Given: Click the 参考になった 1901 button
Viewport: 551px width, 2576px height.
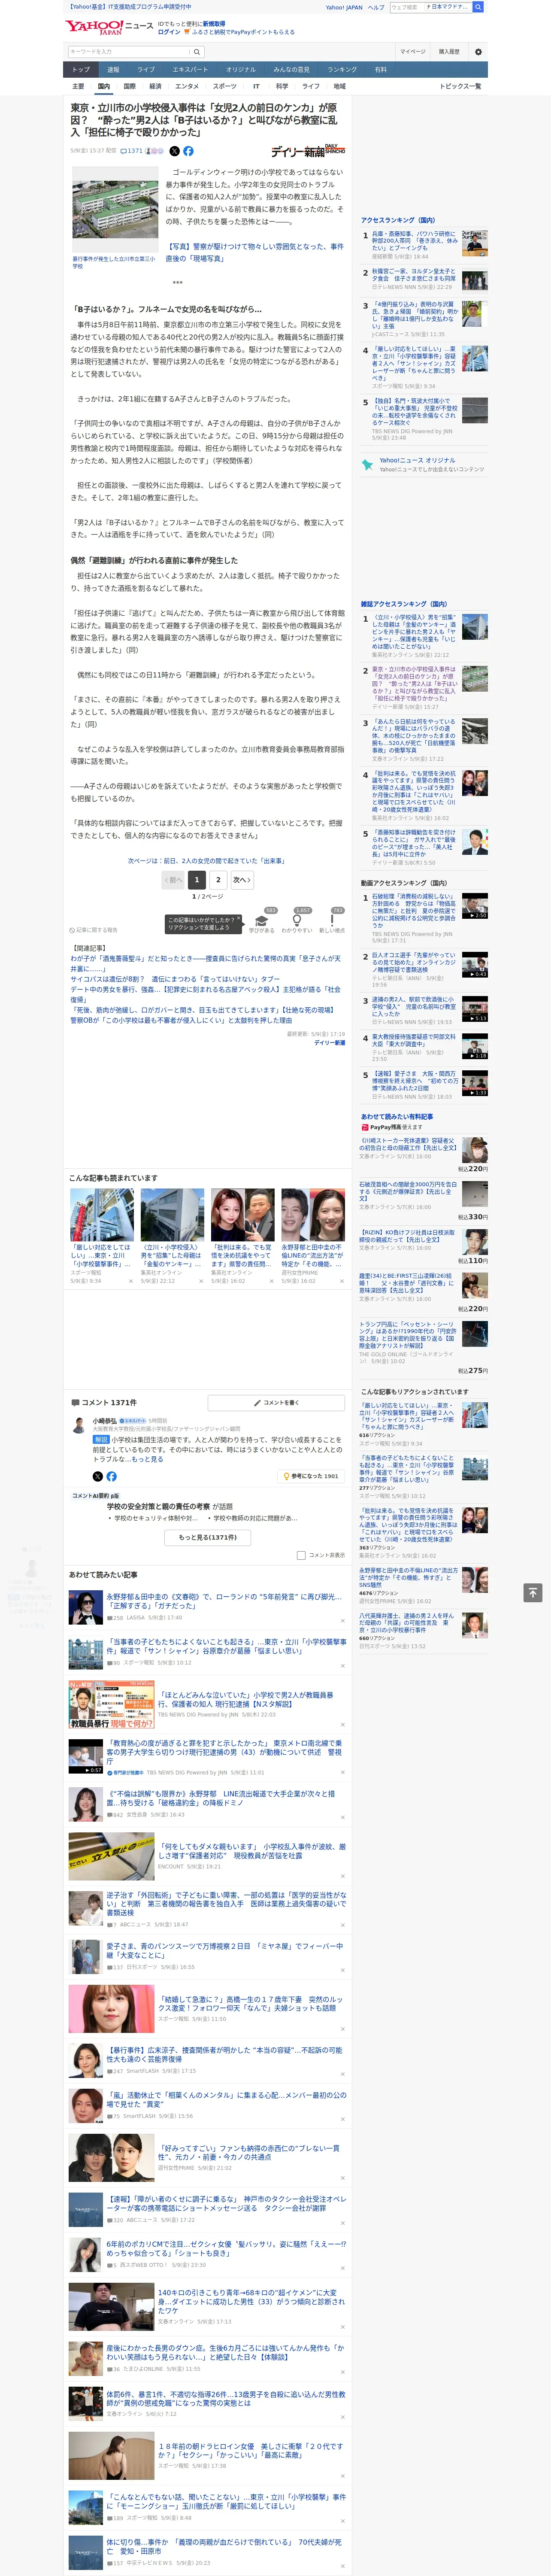Looking at the screenshot, I should pyautogui.click(x=311, y=1476).
